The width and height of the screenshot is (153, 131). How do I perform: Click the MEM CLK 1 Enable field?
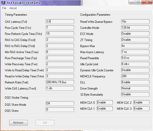click(105, 108)
